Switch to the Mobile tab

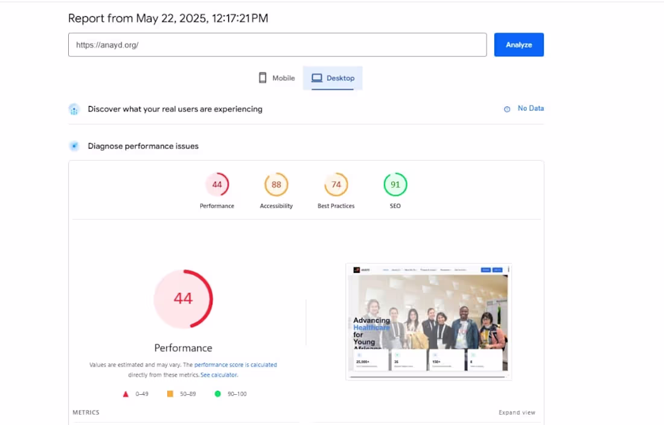(x=277, y=78)
